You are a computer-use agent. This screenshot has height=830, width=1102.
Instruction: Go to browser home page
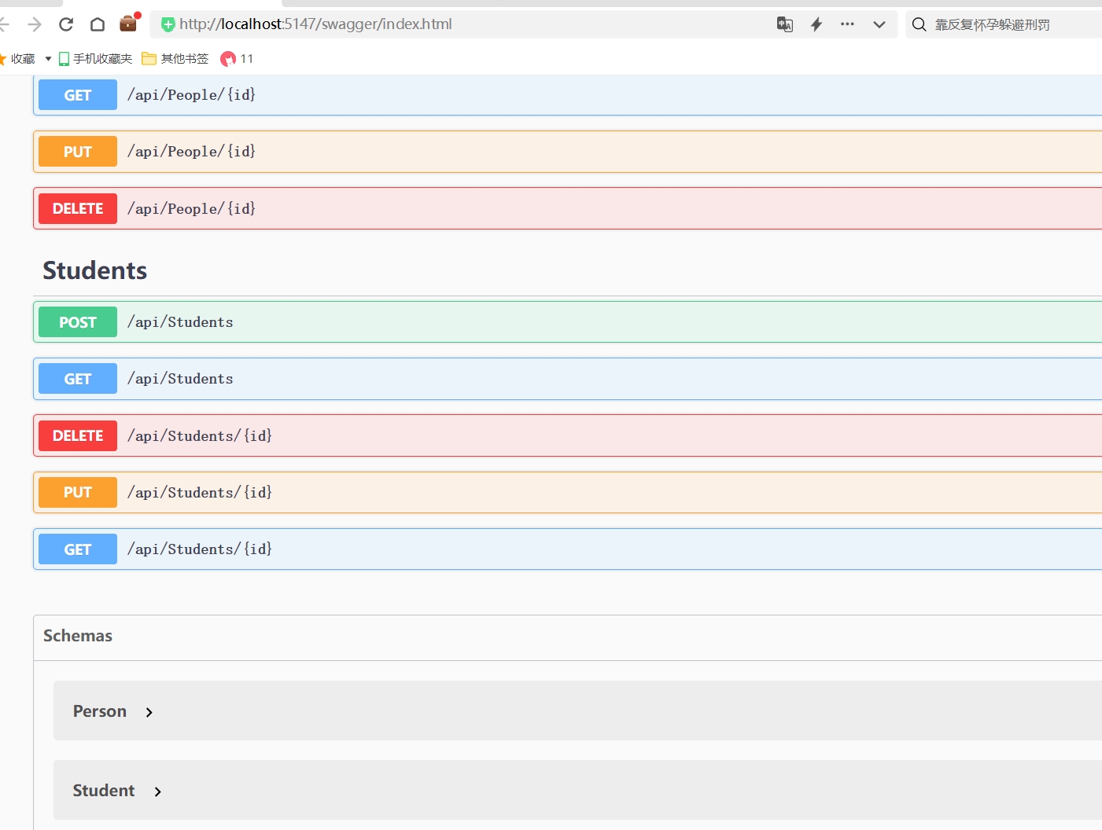coord(98,24)
